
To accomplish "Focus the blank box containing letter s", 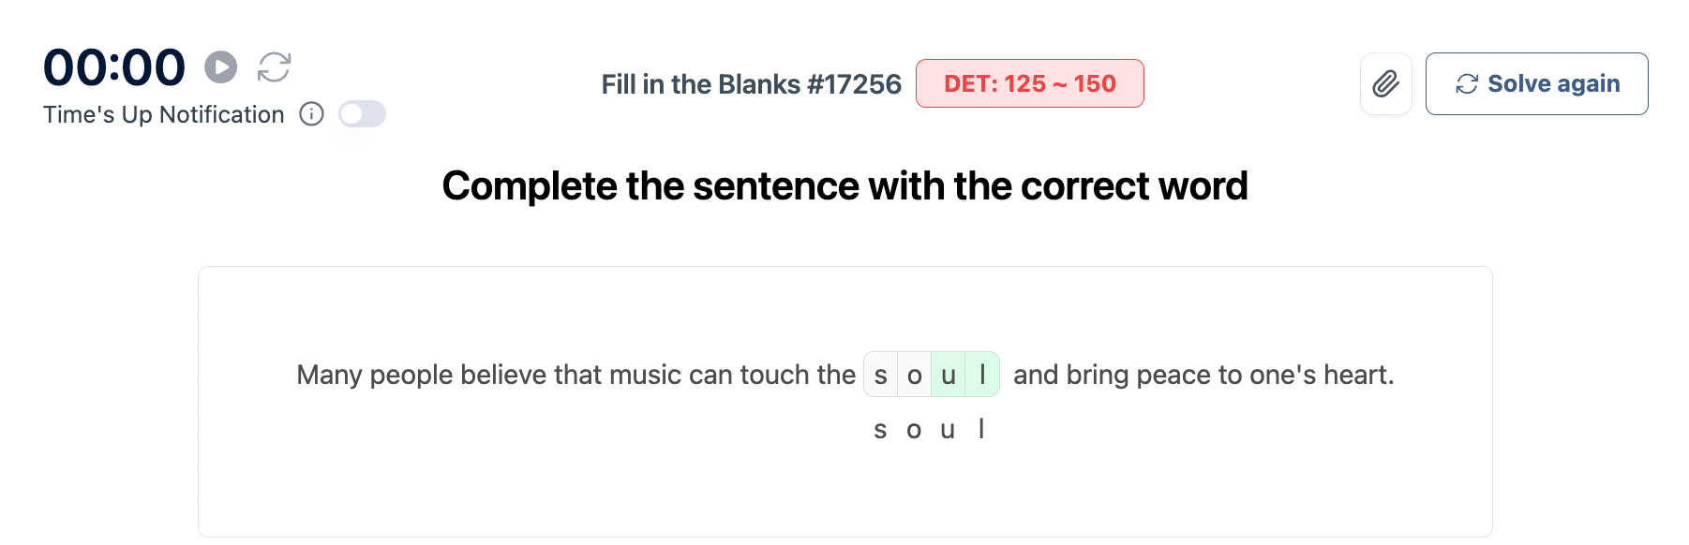I will pos(880,375).
